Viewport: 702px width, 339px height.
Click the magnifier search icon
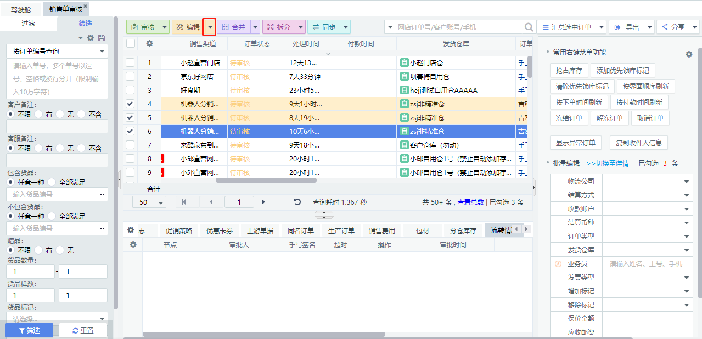(x=529, y=27)
